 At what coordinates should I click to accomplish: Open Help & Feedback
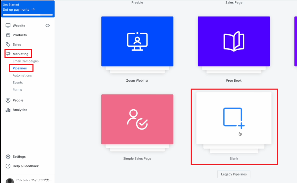coord(26,166)
